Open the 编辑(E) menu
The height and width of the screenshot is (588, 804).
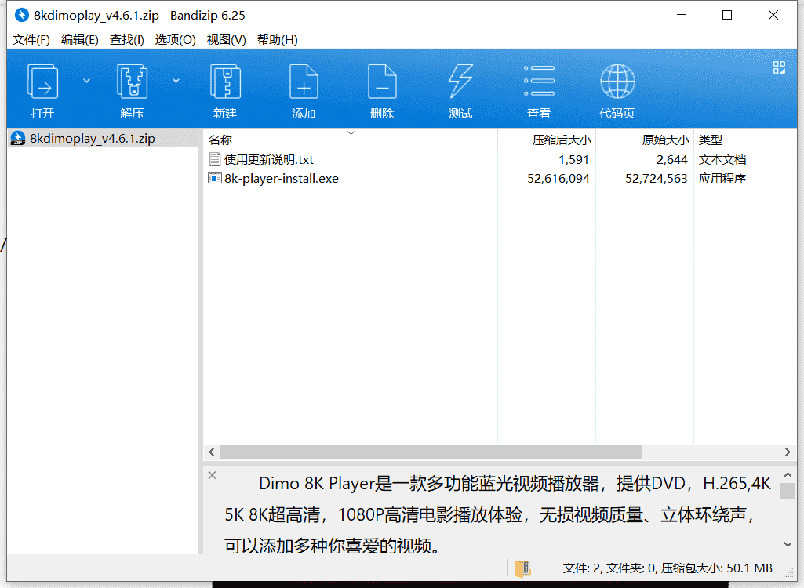pos(79,40)
